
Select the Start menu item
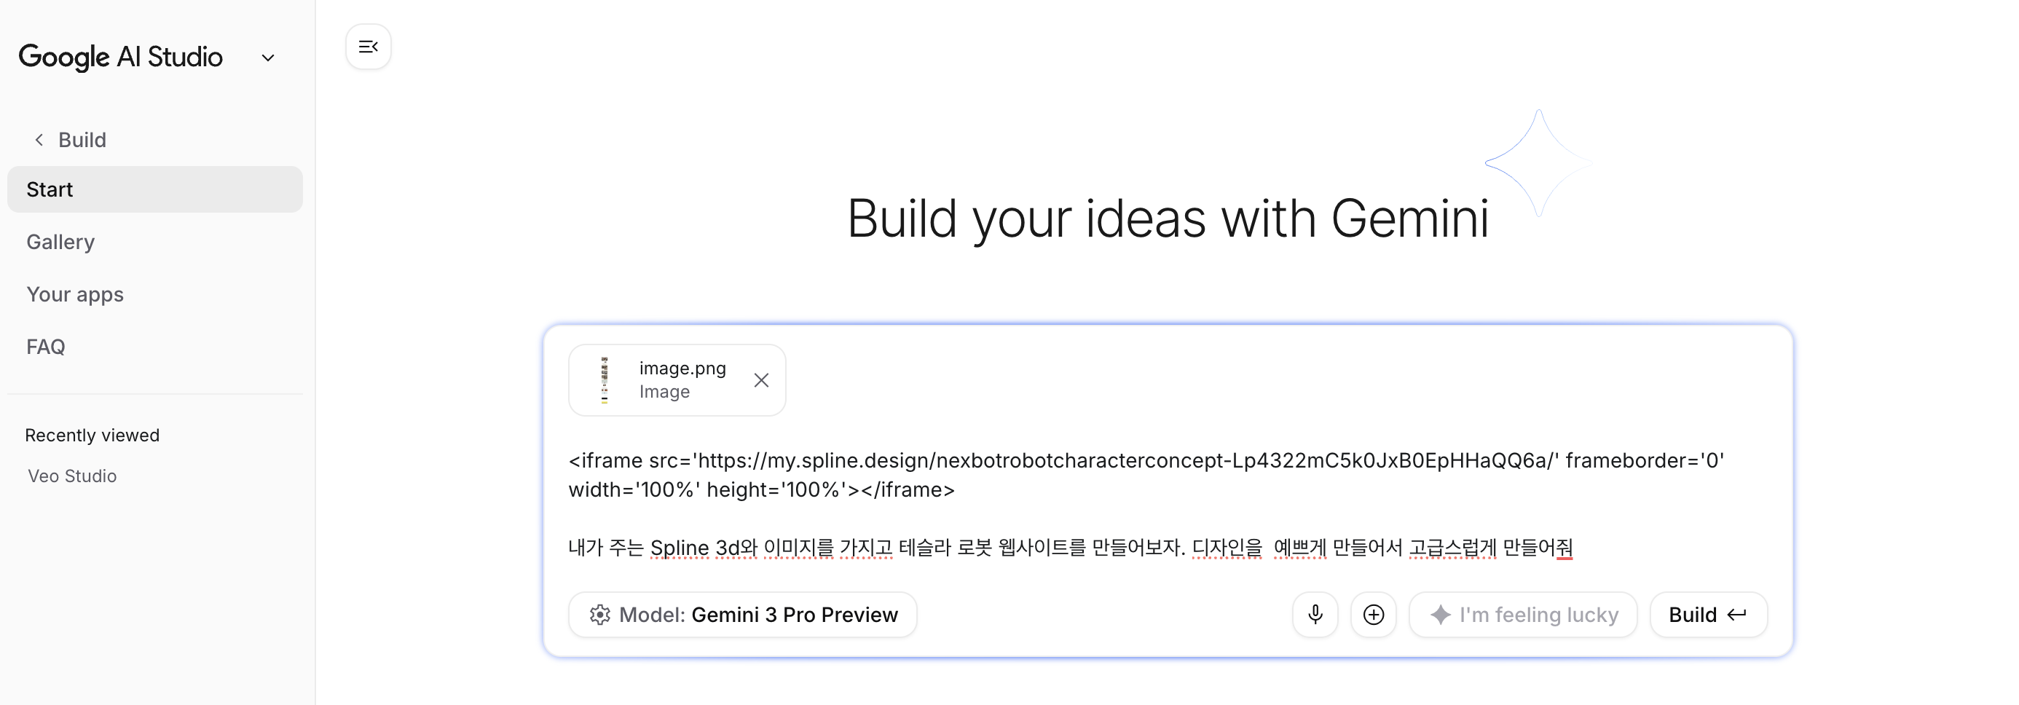pos(155,189)
